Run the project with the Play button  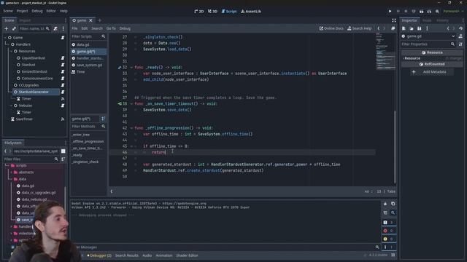click(x=390, y=12)
